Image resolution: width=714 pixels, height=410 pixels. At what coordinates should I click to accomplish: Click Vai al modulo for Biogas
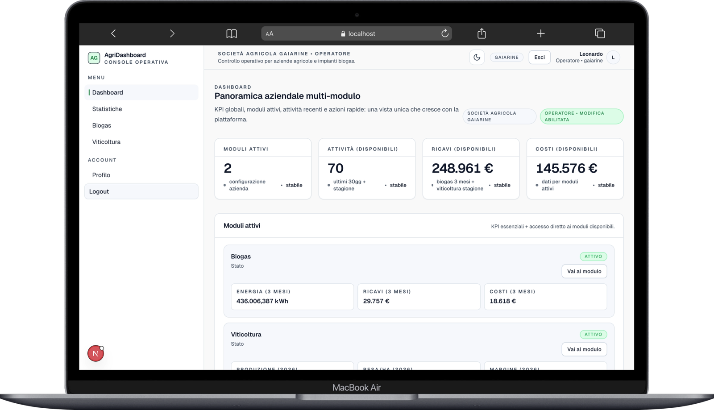click(x=584, y=271)
